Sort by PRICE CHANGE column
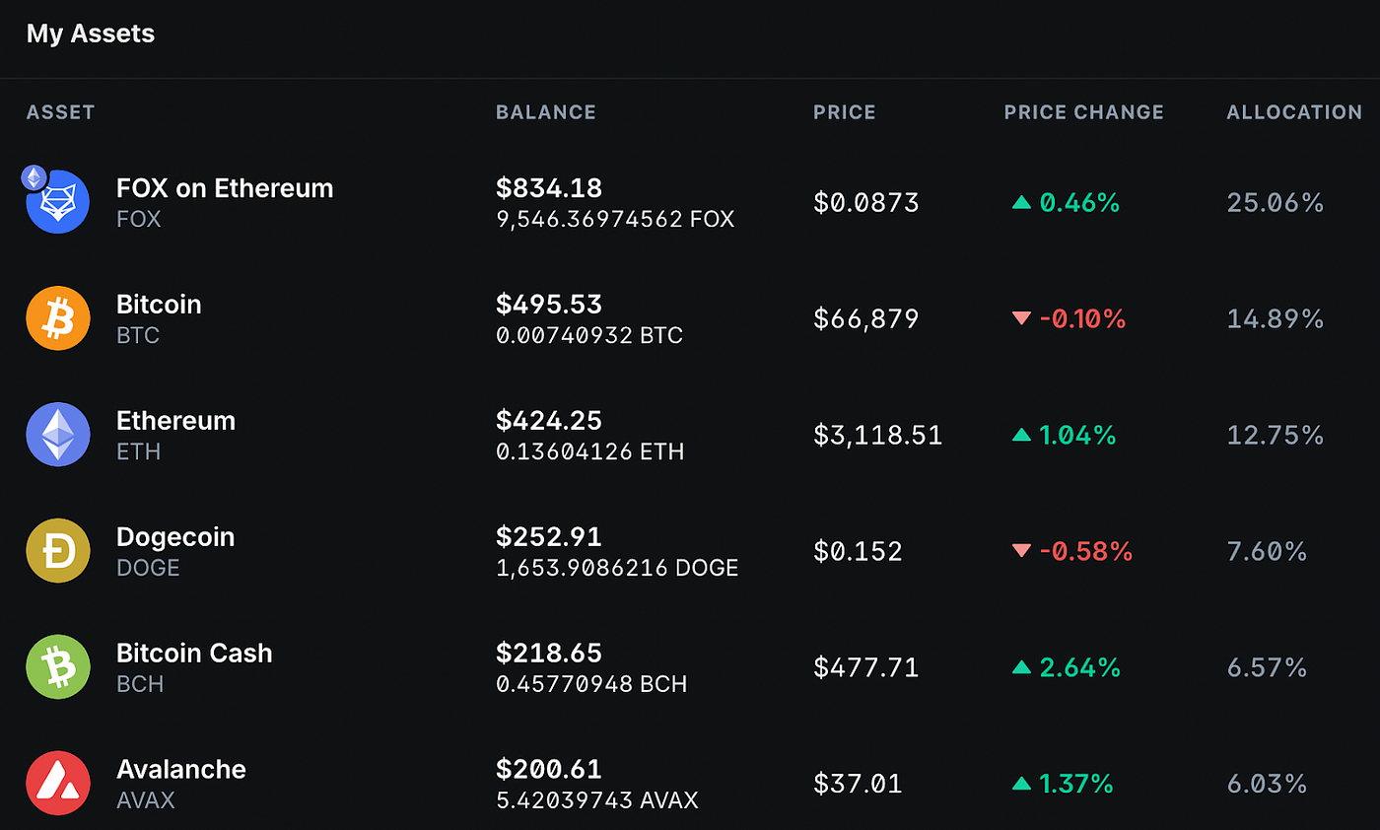Viewport: 1380px width, 830px height. coord(1083,111)
